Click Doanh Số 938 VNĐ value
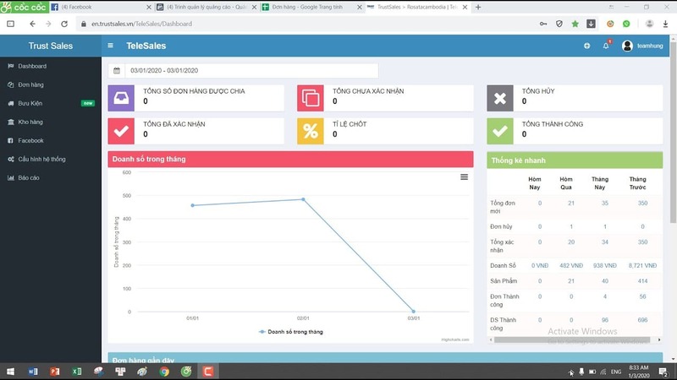677x380 pixels. pos(605,265)
